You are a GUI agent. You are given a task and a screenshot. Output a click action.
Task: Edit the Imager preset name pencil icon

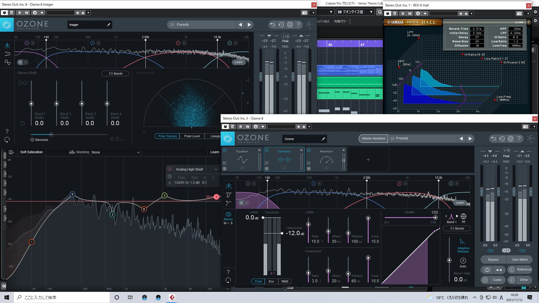[x=109, y=25]
